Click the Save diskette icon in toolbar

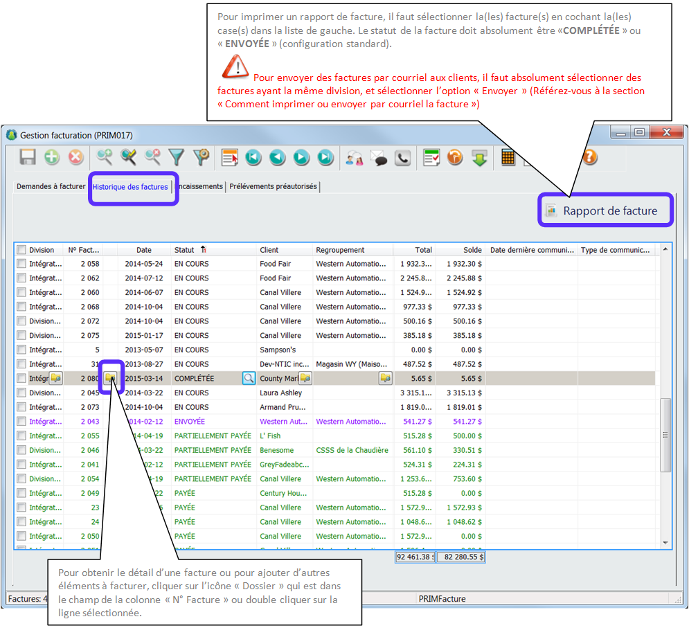[x=28, y=158]
